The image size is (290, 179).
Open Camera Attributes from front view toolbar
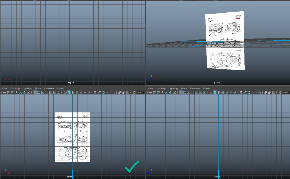[12, 92]
